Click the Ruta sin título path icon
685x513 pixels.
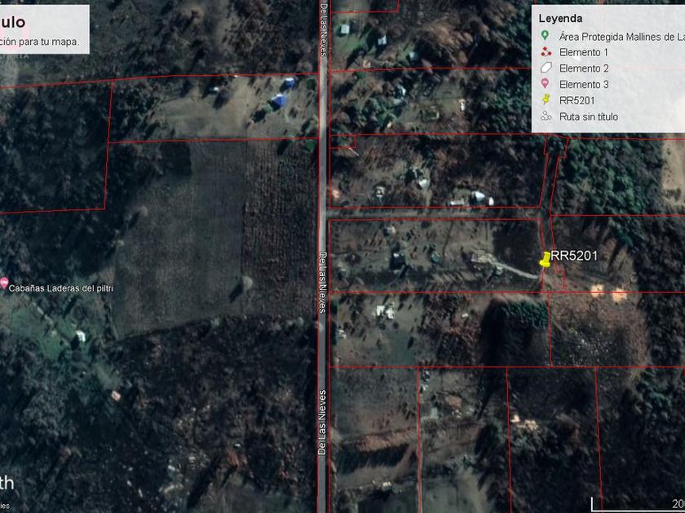pyautogui.click(x=546, y=116)
